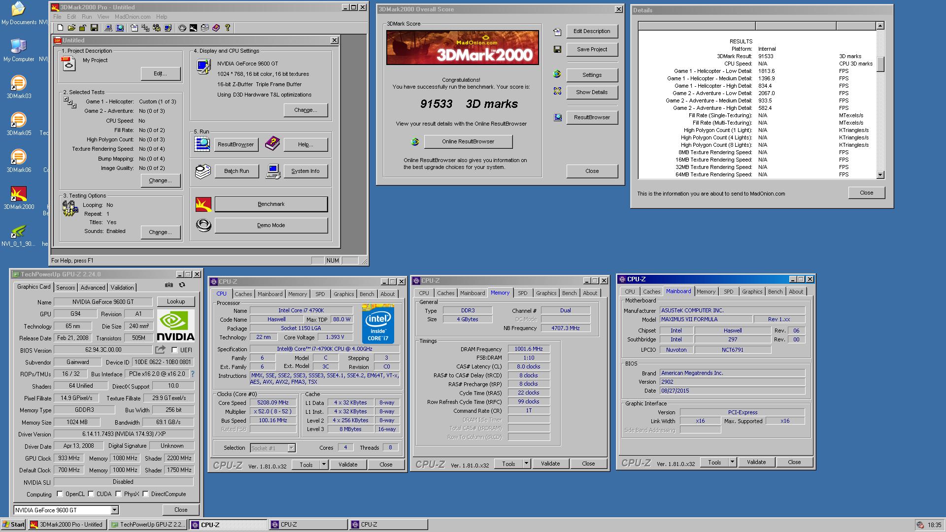The image size is (946, 532).
Task: Click the taskbar clock showing 18:35
Action: click(x=935, y=525)
